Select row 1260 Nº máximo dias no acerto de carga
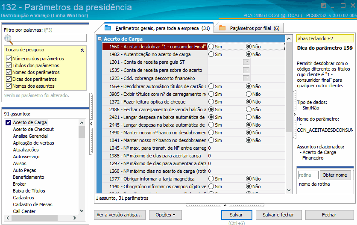Screen dimensions: 357x225 click(x=155, y=171)
